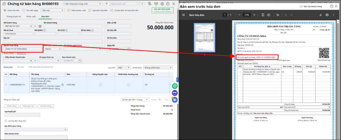Open the template layout icon in voucher header

coord(150,4)
